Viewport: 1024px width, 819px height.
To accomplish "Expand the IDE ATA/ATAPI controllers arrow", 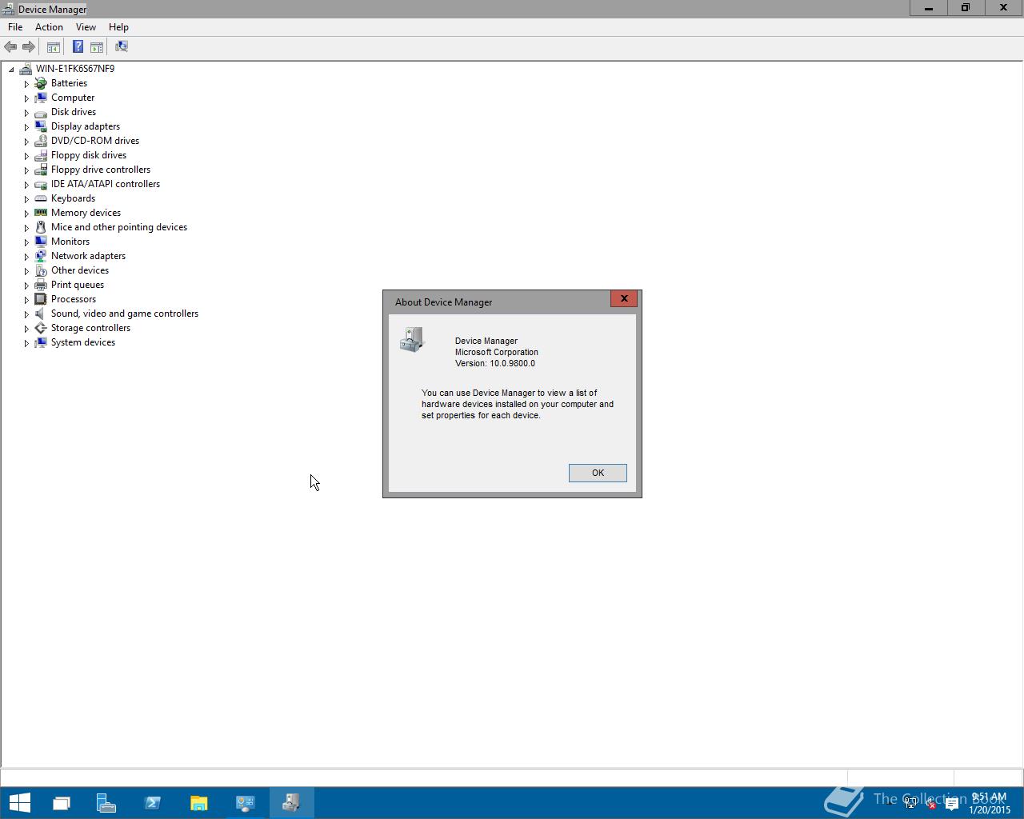I will pos(26,185).
